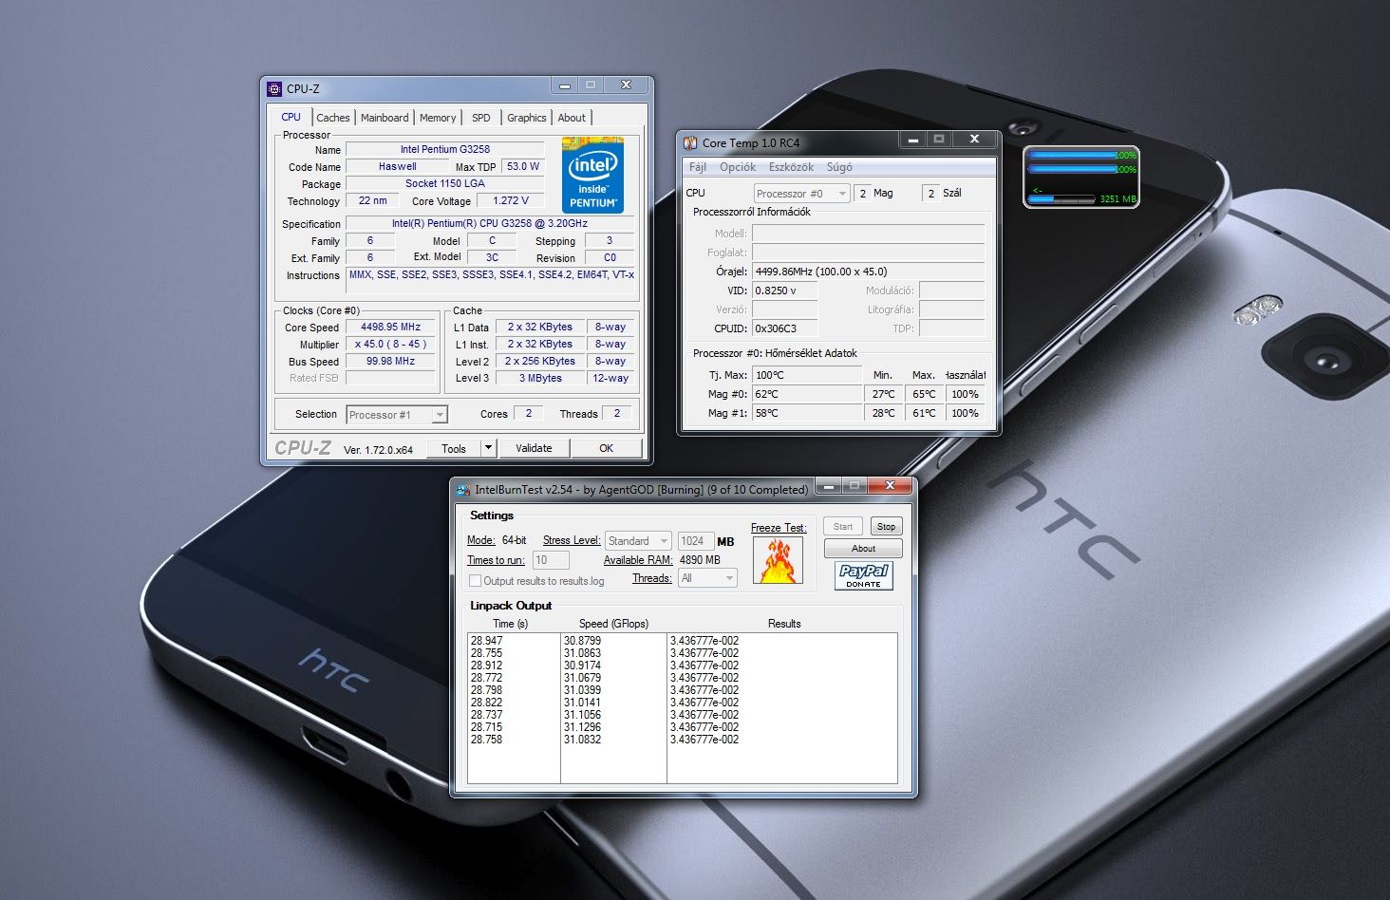Click the CPUID 0x306C3 field
Screen dimensions: 1390x900
point(784,328)
